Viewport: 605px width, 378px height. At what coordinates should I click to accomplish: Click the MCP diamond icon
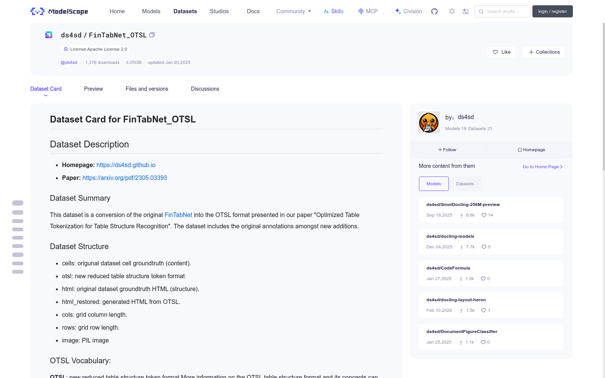(x=361, y=11)
